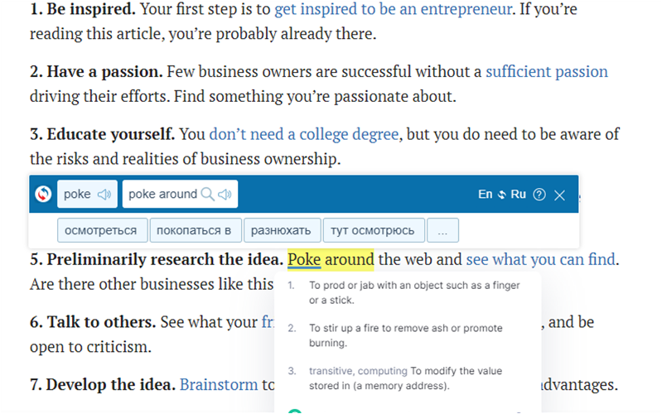The image size is (662, 414).
Task: Swap En and Ru translation languages
Action: (502, 195)
